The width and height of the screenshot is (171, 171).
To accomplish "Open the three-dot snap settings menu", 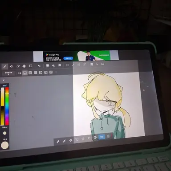I will [x=56, y=72].
